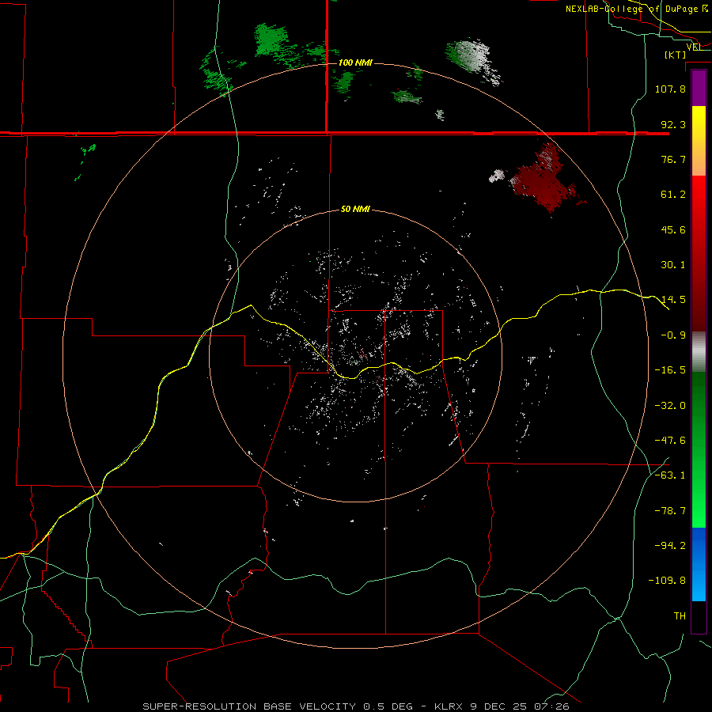712x712 pixels.
Task: Click the -109.8 velocity scale value
Action: (667, 581)
